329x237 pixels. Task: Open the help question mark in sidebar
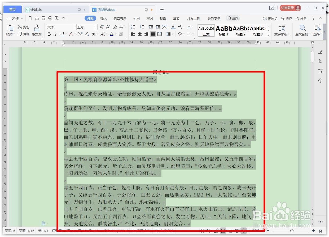321,80
